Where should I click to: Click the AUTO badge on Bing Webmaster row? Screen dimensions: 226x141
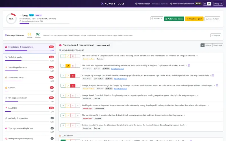[106, 69]
